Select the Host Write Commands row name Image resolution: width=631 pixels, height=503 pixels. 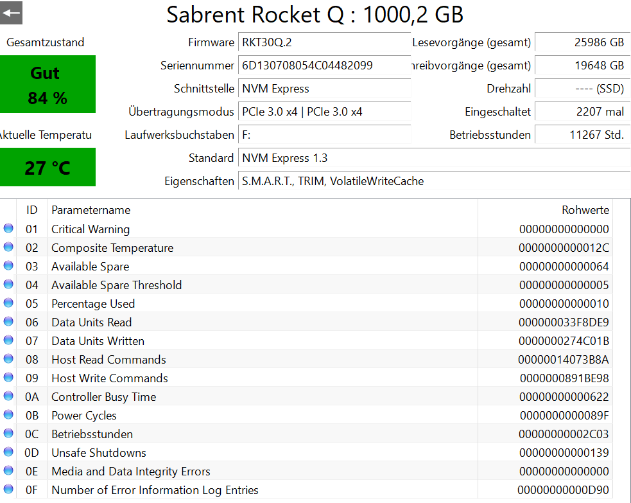pyautogui.click(x=110, y=378)
